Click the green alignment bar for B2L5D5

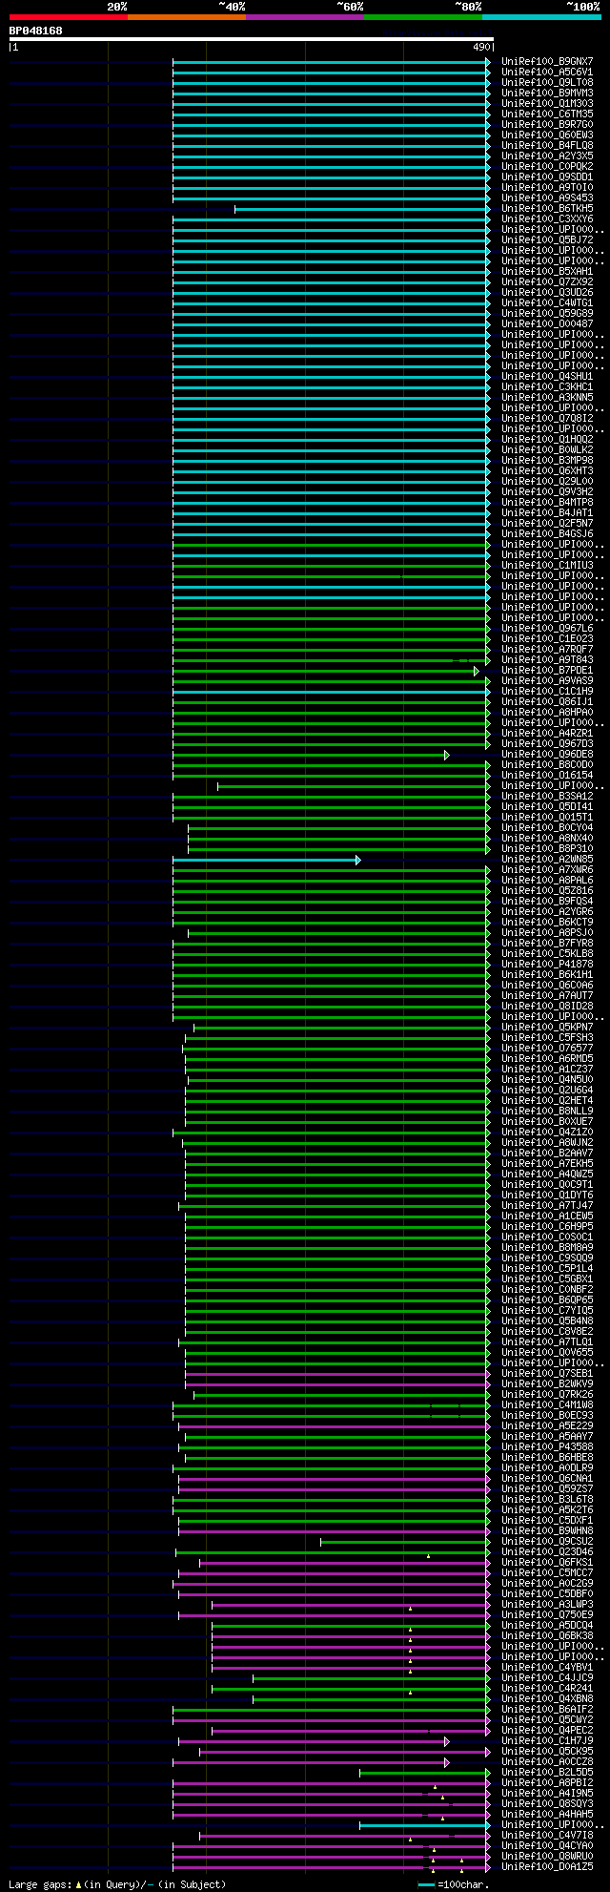coord(423,1773)
